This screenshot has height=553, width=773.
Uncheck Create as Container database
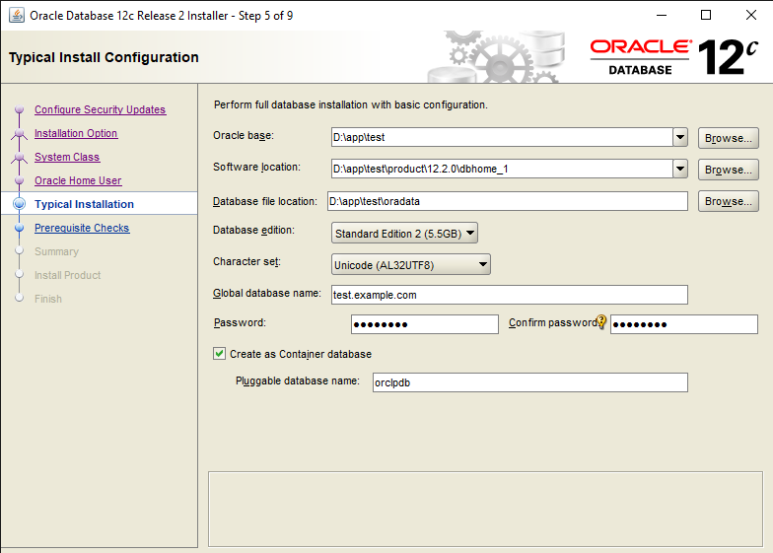pos(219,354)
